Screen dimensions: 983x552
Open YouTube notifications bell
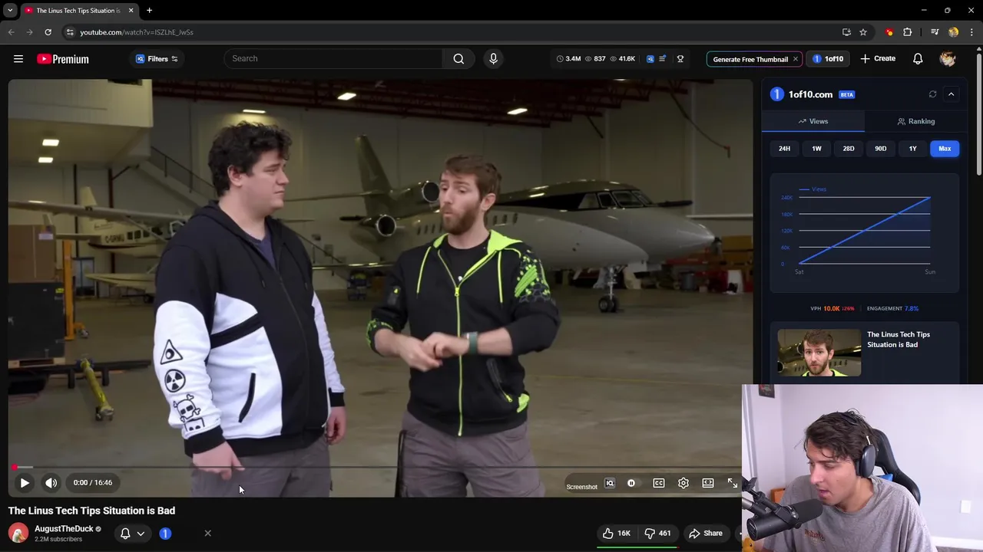tap(918, 59)
